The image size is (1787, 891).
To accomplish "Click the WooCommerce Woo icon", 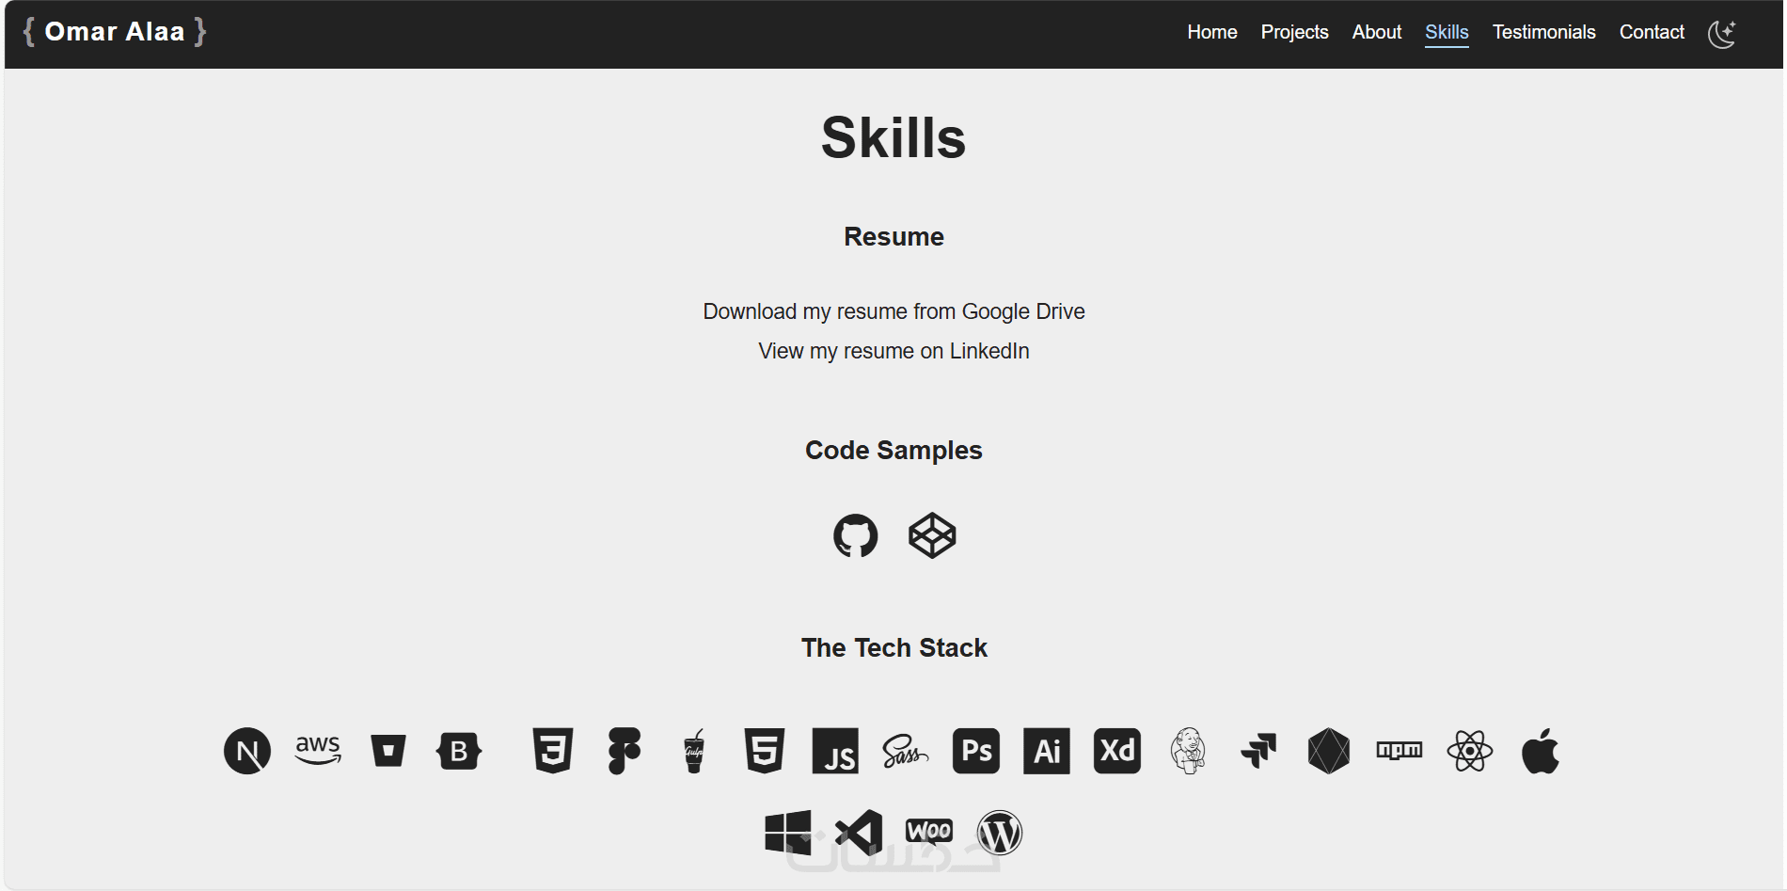I will [x=929, y=831].
